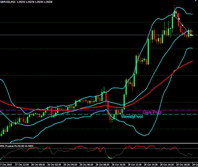Click the 28 Oct 00:30 time label
This screenshot has height=167, width=198.
point(38,164)
